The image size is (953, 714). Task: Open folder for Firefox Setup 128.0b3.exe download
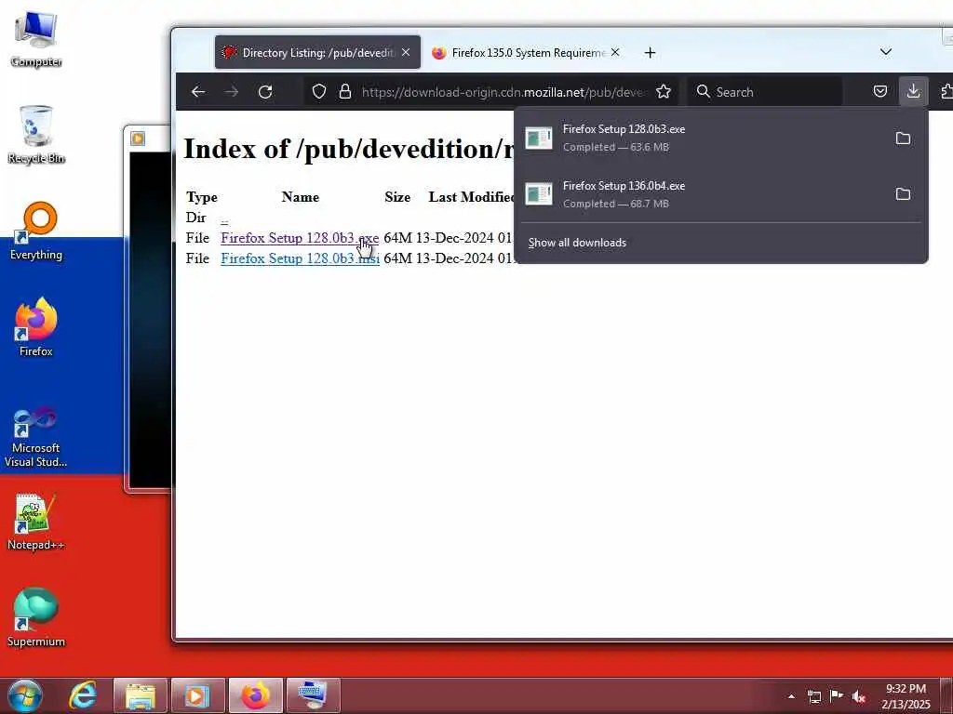[x=903, y=139]
